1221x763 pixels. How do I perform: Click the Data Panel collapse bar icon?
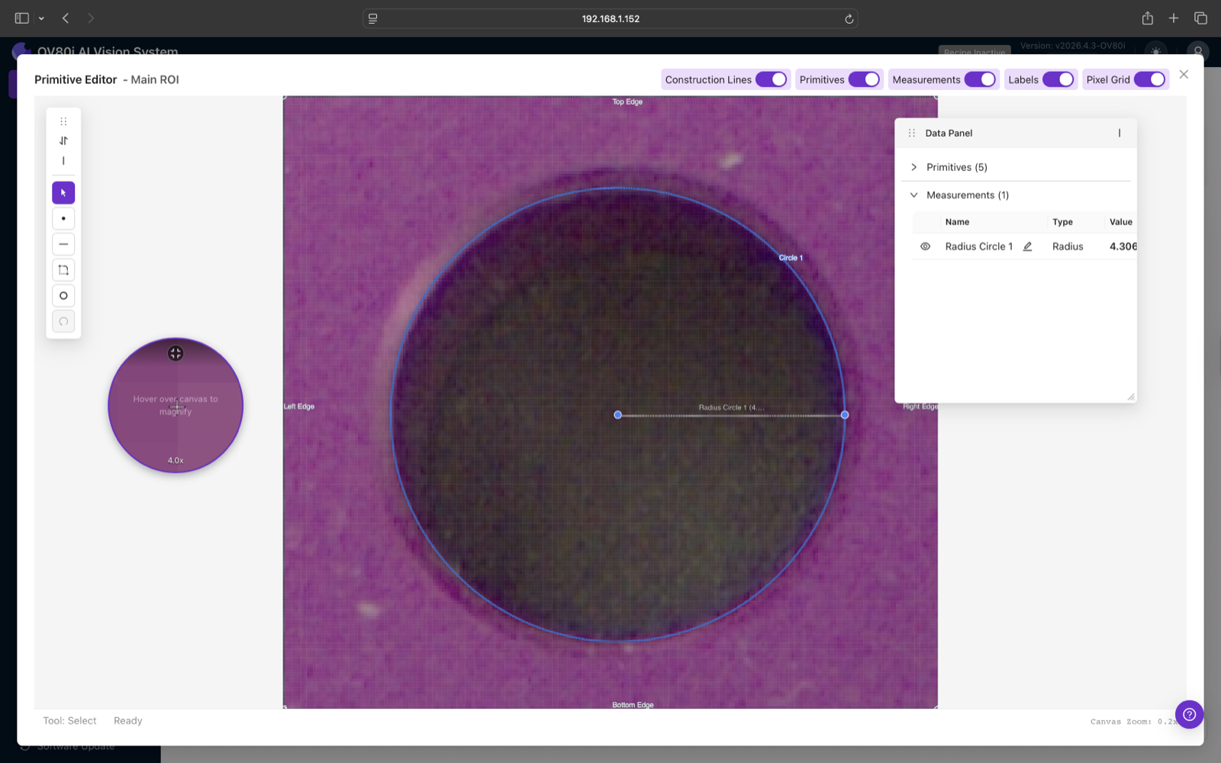(1120, 133)
